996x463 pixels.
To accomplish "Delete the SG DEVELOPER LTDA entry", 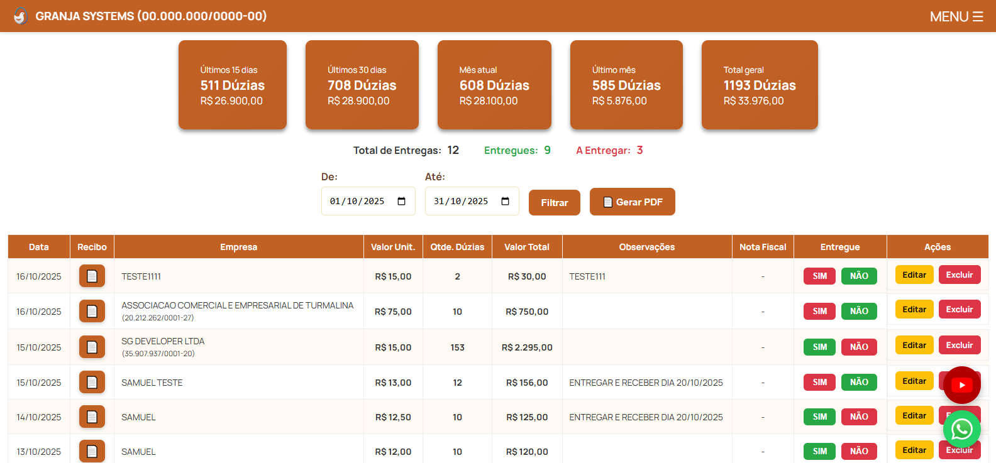I will [x=959, y=345].
